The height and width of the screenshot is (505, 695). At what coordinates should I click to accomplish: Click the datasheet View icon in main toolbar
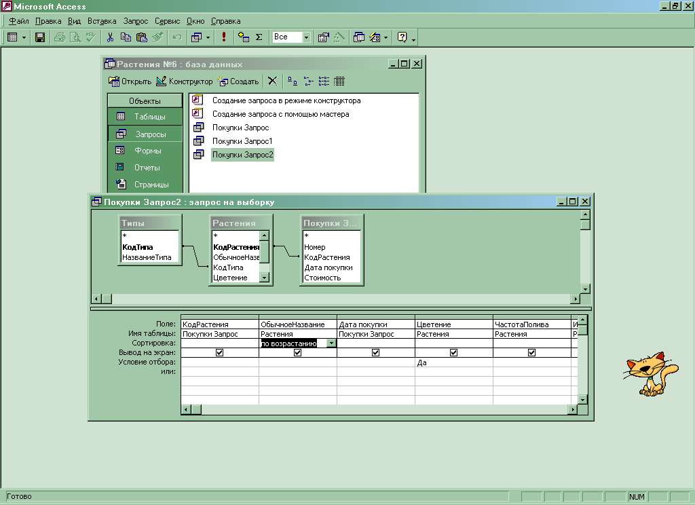pyautogui.click(x=12, y=37)
